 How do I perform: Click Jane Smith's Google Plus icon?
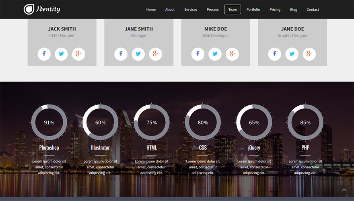[155, 54]
